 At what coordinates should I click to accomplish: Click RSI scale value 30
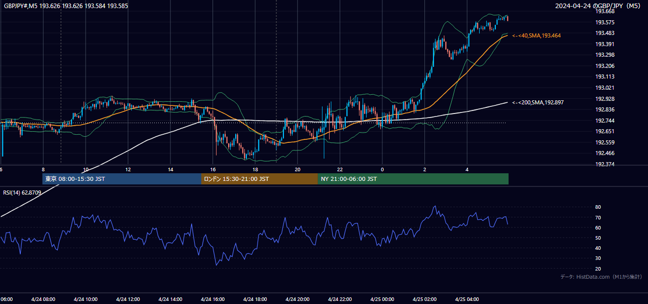(598, 258)
